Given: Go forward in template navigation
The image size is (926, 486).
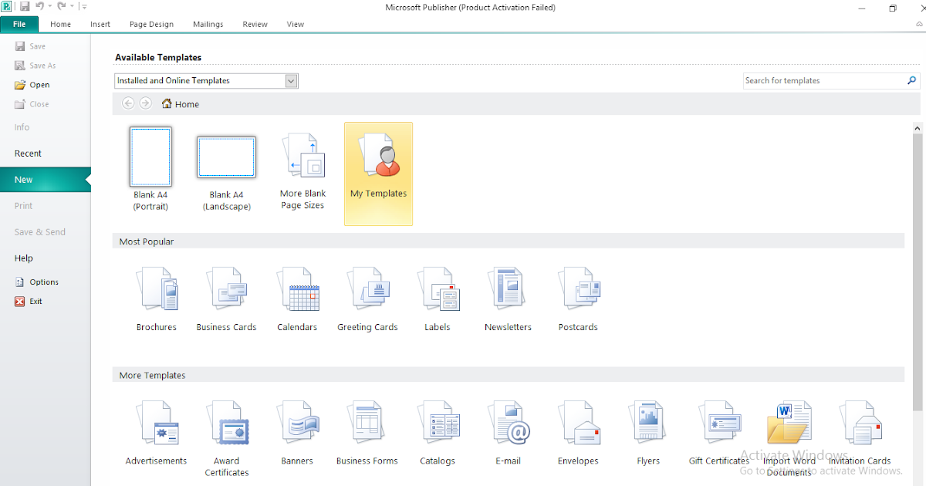Looking at the screenshot, I should pyautogui.click(x=145, y=103).
